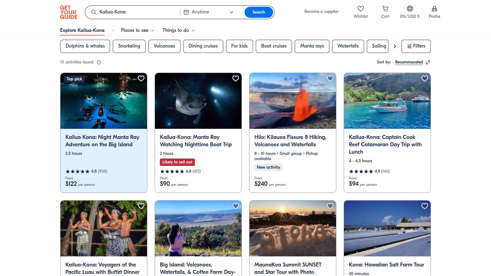Open the Recommended sort by selector
Image resolution: width=491 pixels, height=276 pixels.
point(409,62)
